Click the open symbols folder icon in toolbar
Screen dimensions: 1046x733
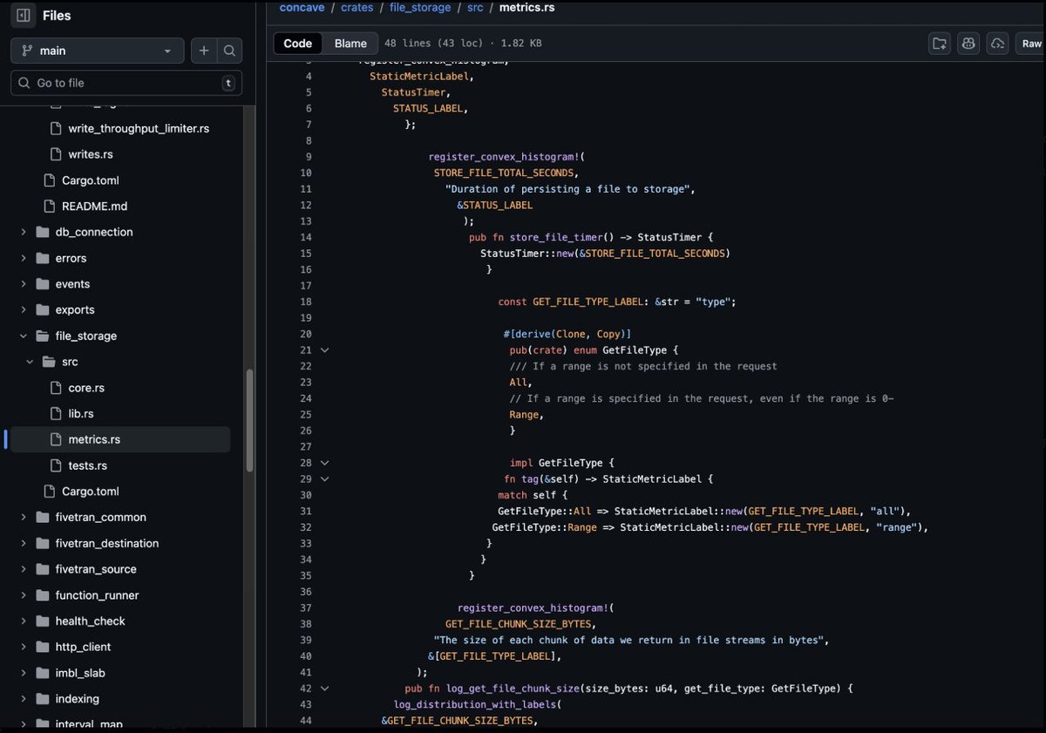(940, 44)
